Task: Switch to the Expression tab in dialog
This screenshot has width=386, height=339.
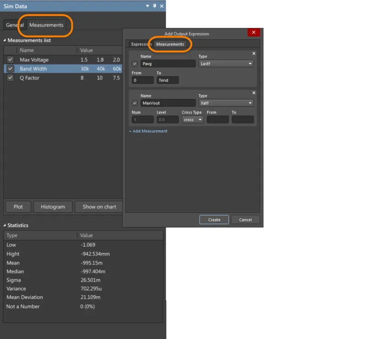Action: [x=141, y=44]
